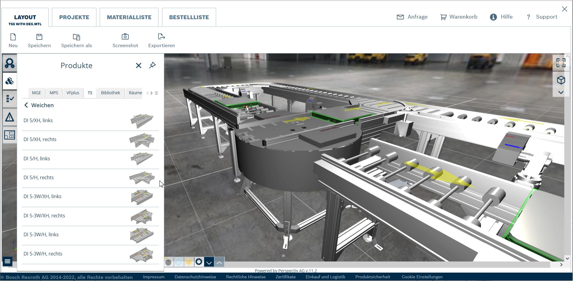The width and height of the screenshot is (573, 281).
Task: Switch to the MATERIALLISTE tab
Action: [x=129, y=17]
